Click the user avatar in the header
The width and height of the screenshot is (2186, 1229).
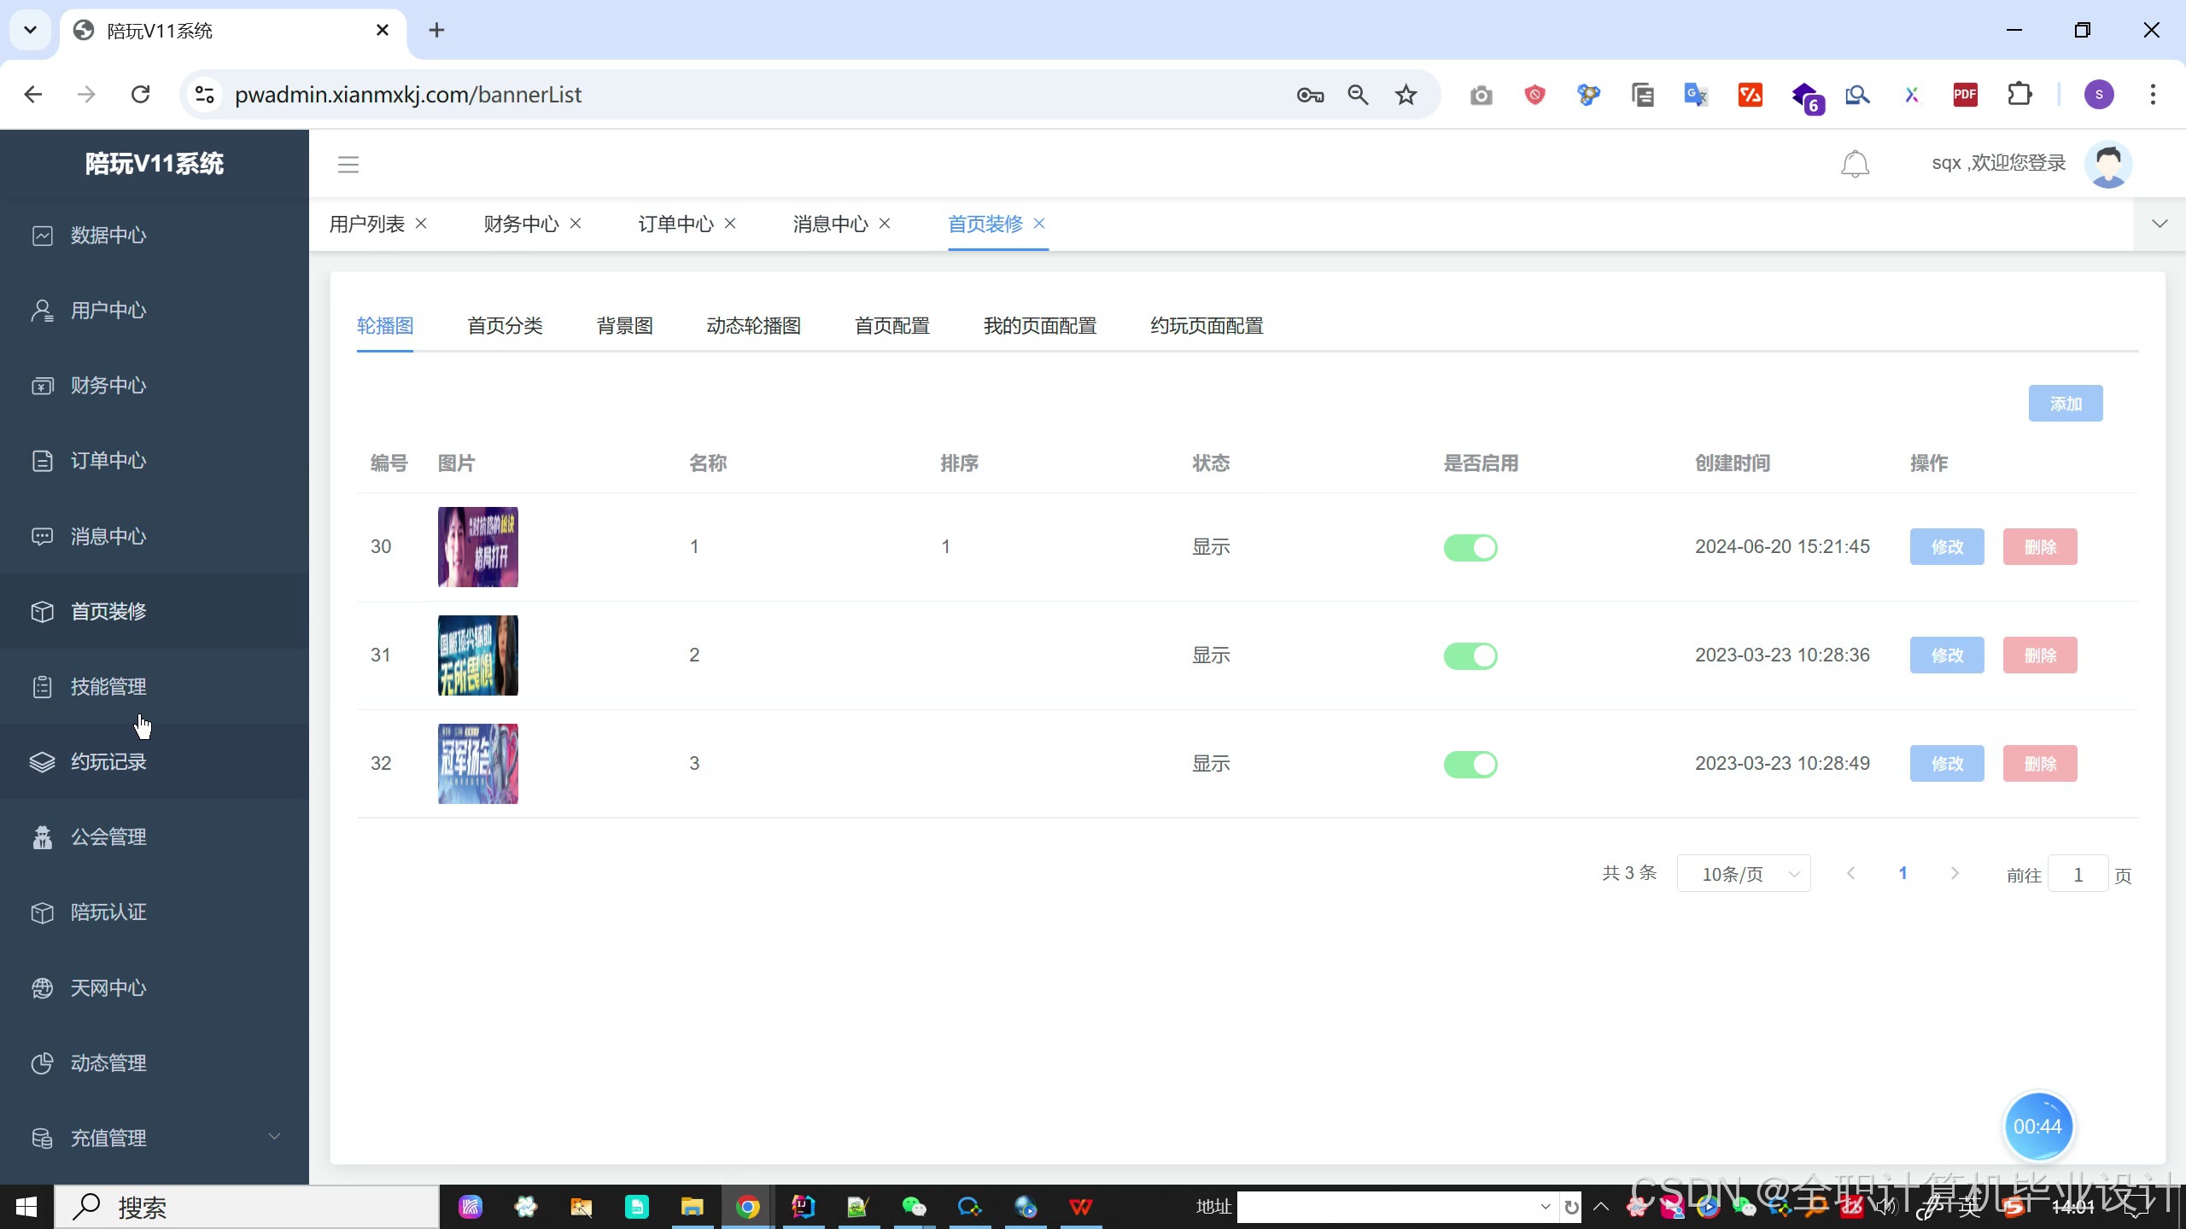[x=2107, y=164]
